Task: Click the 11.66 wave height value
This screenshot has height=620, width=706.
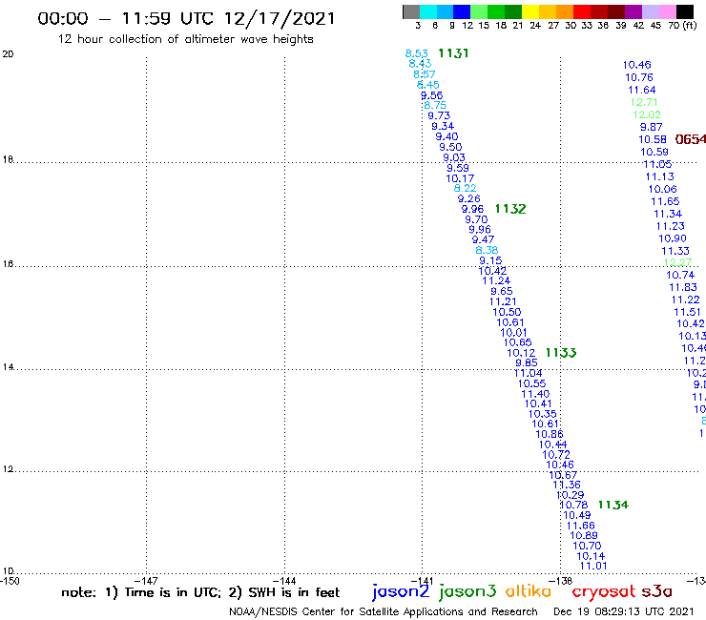Action: coord(581,526)
